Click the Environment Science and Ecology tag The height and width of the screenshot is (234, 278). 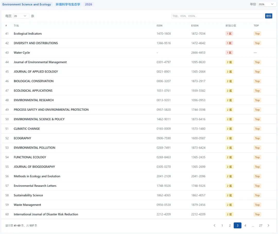pos(27,4)
